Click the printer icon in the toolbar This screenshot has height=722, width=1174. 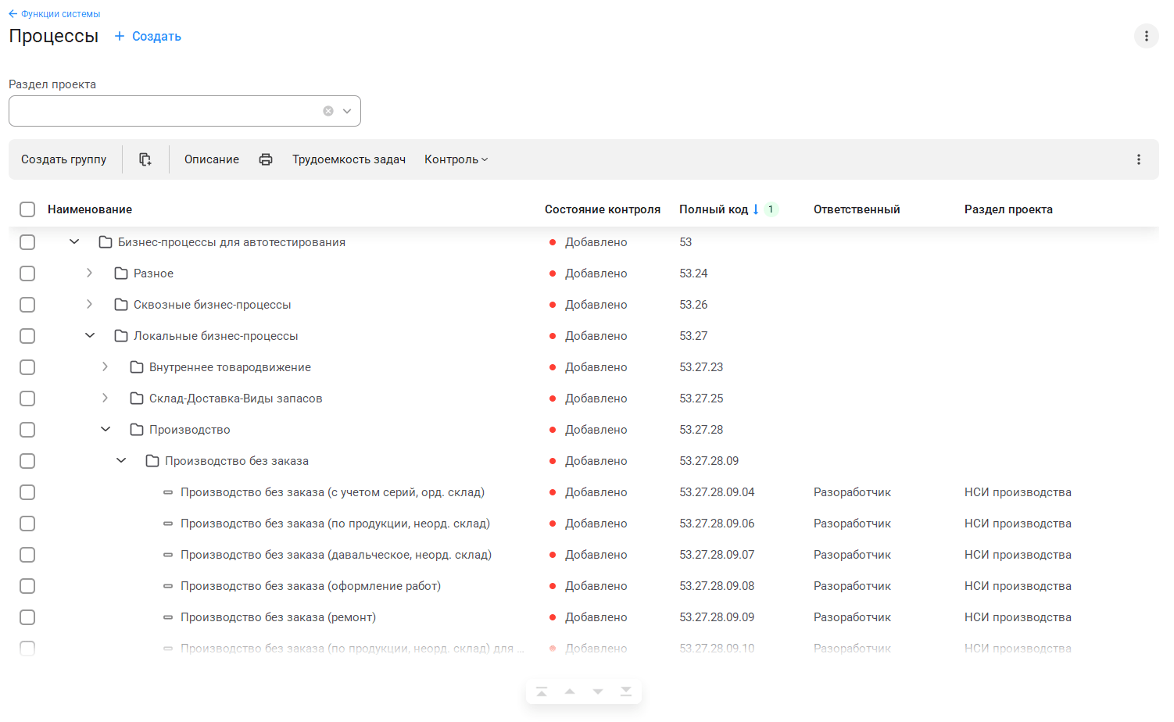(x=266, y=159)
